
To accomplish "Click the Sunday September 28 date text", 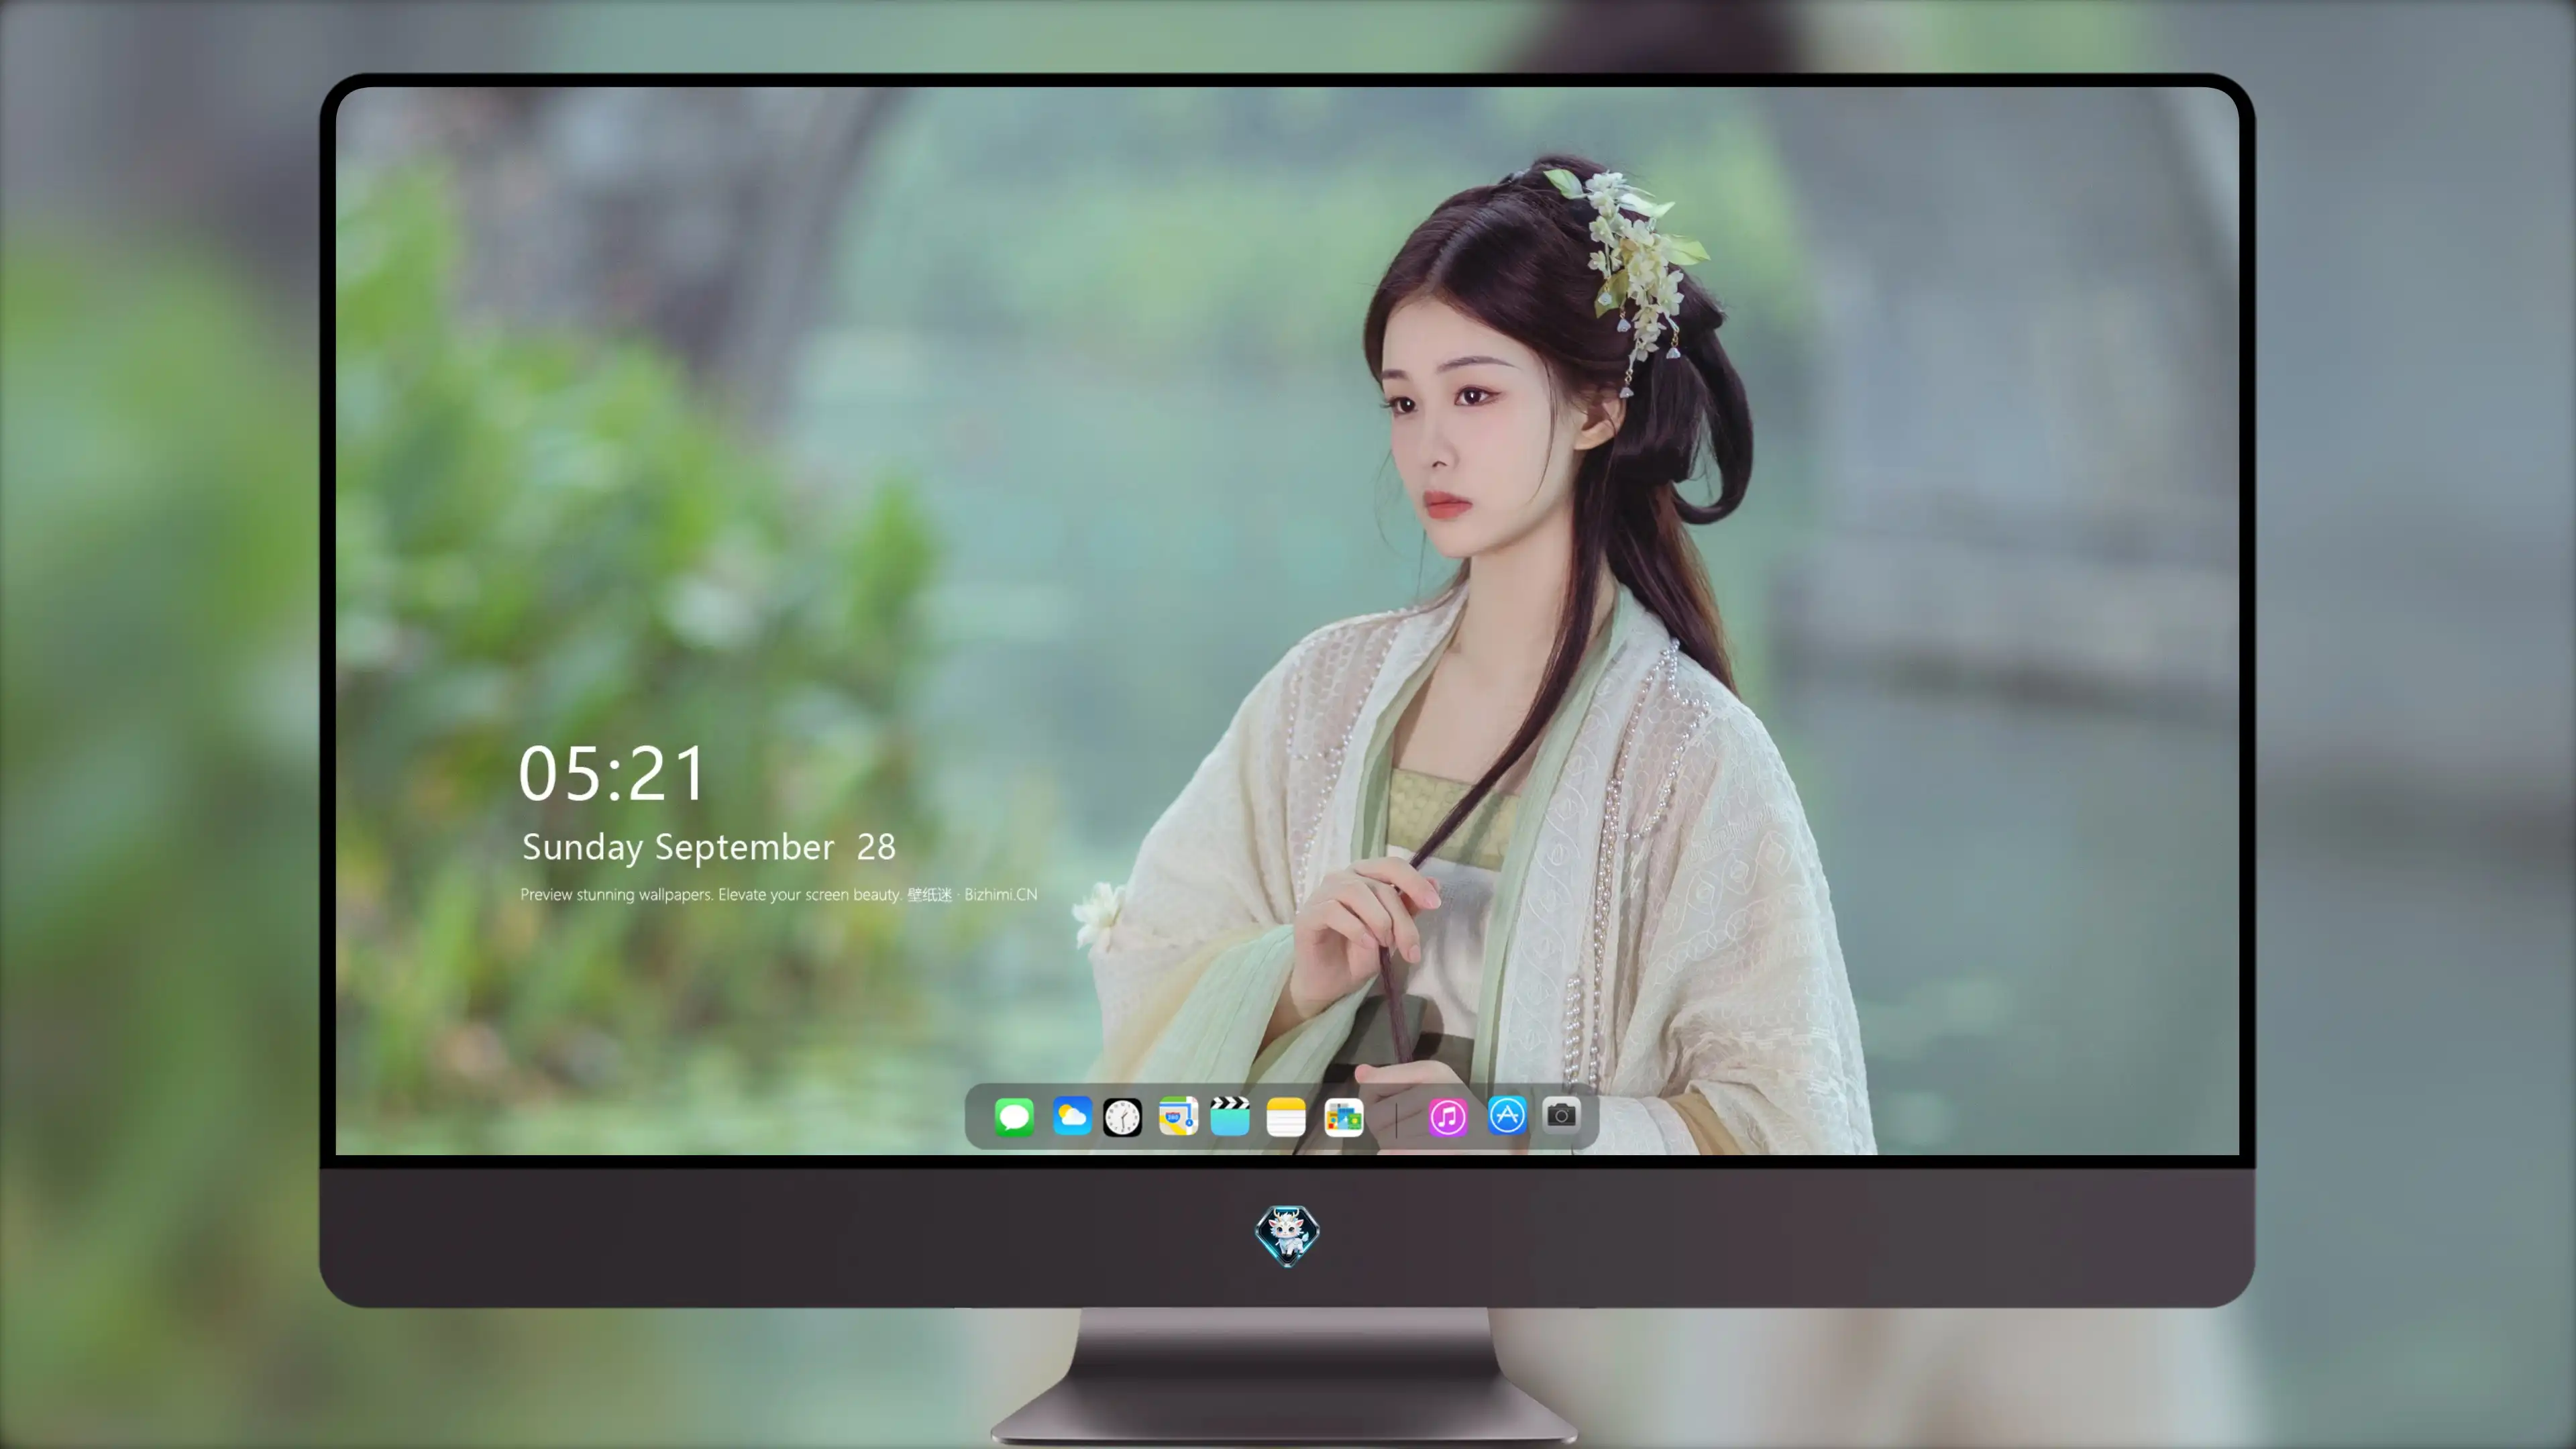I will click(x=709, y=847).
